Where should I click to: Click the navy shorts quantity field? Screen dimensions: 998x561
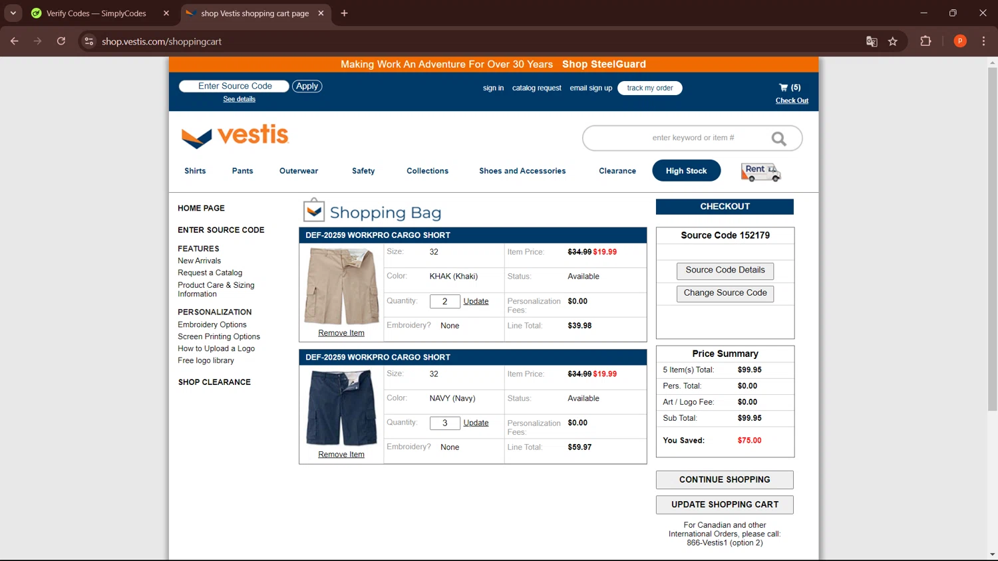[445, 423]
